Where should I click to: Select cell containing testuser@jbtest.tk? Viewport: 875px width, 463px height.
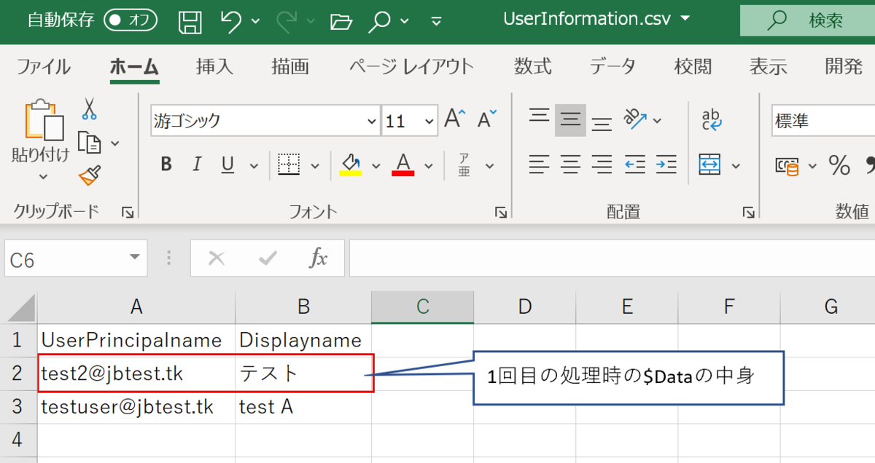136,407
